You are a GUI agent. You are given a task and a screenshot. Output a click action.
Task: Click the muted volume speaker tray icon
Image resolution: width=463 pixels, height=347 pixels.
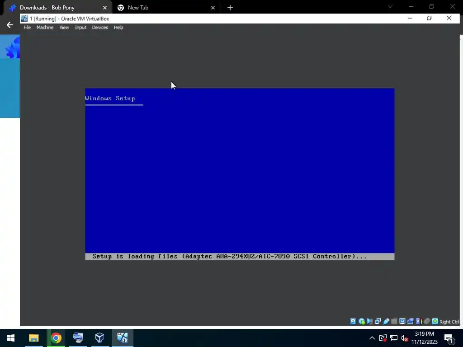pos(405,338)
